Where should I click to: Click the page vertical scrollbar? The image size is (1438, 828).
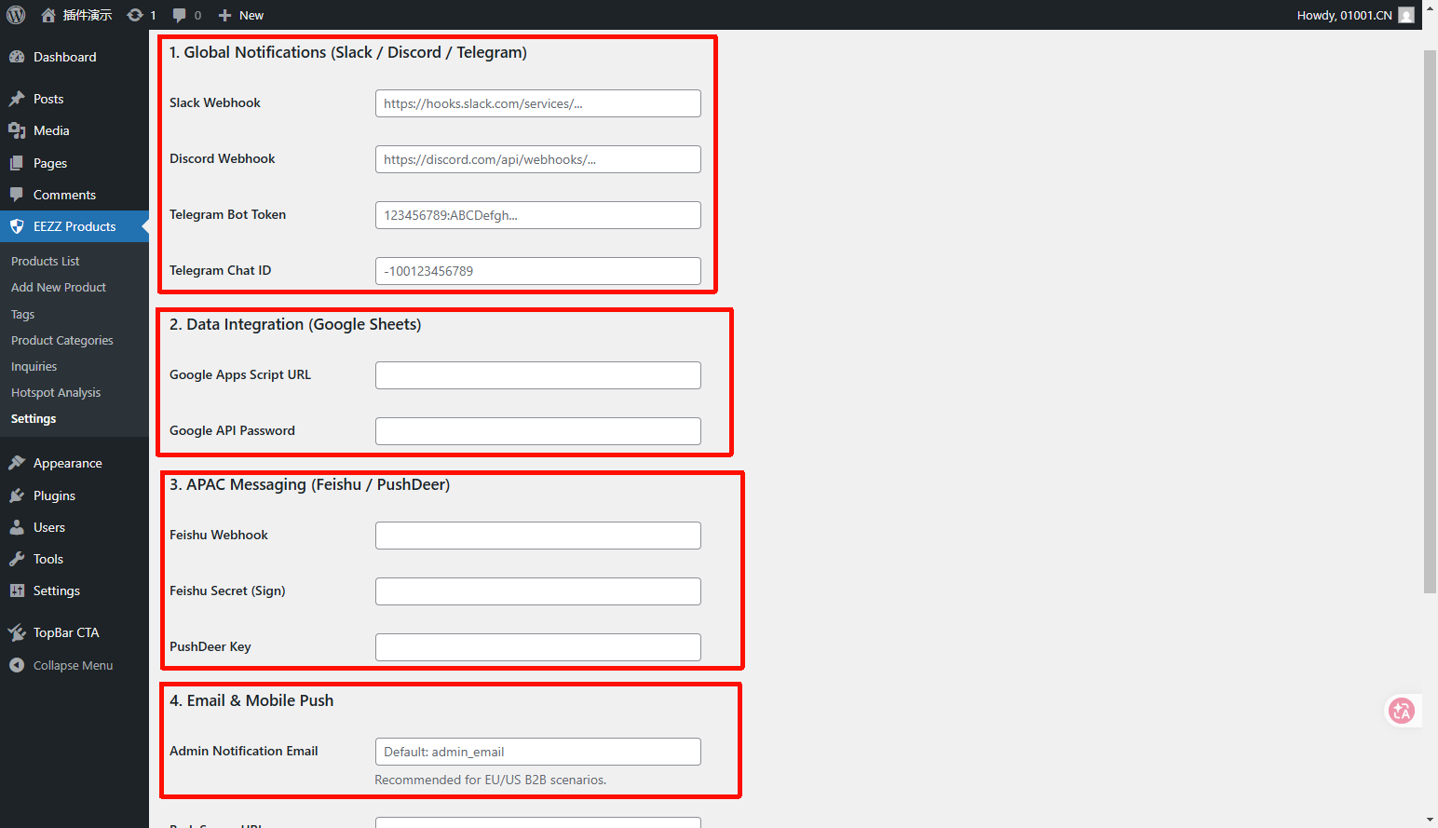coord(1430,321)
